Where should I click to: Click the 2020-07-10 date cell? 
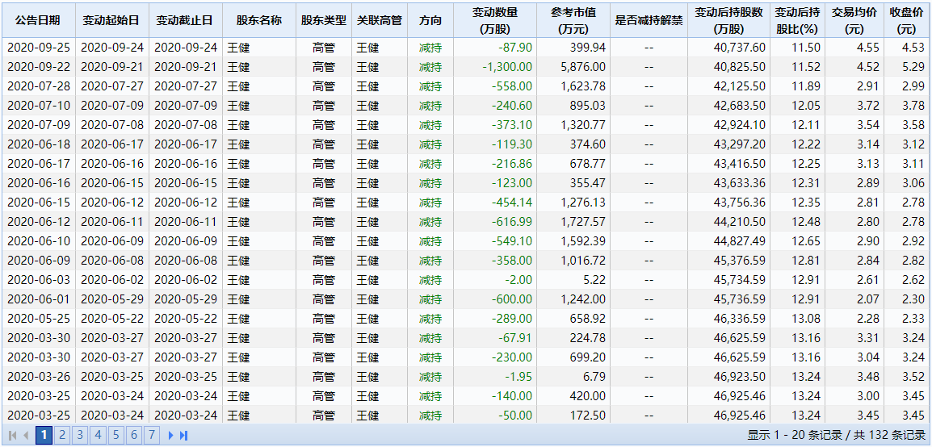[38, 106]
